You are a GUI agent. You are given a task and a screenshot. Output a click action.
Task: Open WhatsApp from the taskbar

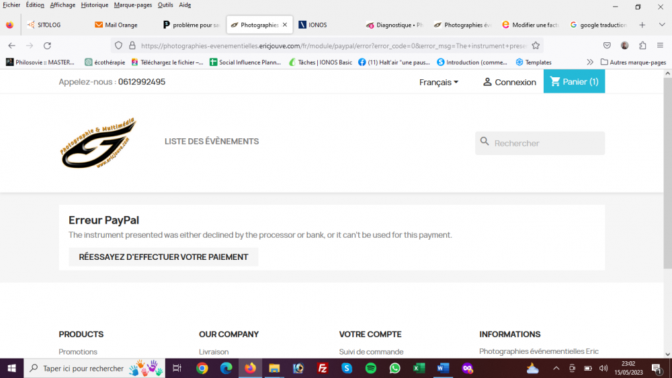coord(394,368)
